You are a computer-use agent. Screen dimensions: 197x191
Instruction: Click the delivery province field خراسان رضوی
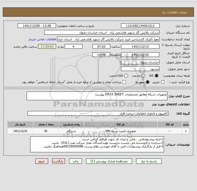point(140,62)
